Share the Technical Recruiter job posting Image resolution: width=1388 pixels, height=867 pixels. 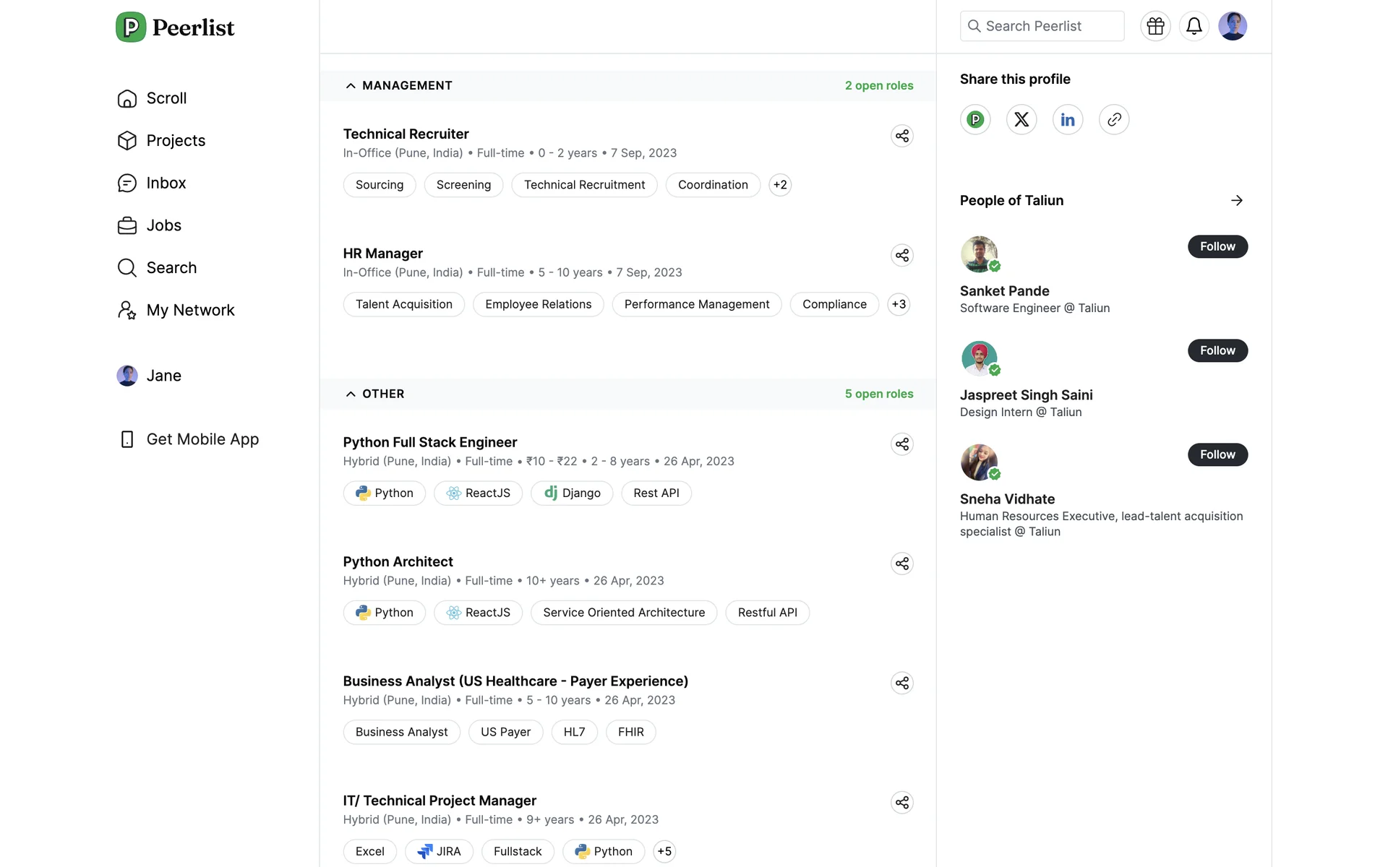tap(901, 136)
